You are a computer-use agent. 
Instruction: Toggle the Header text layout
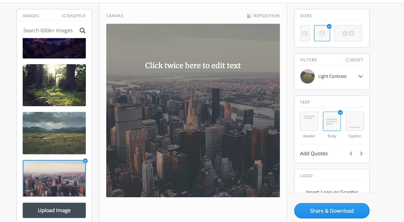coord(309,121)
